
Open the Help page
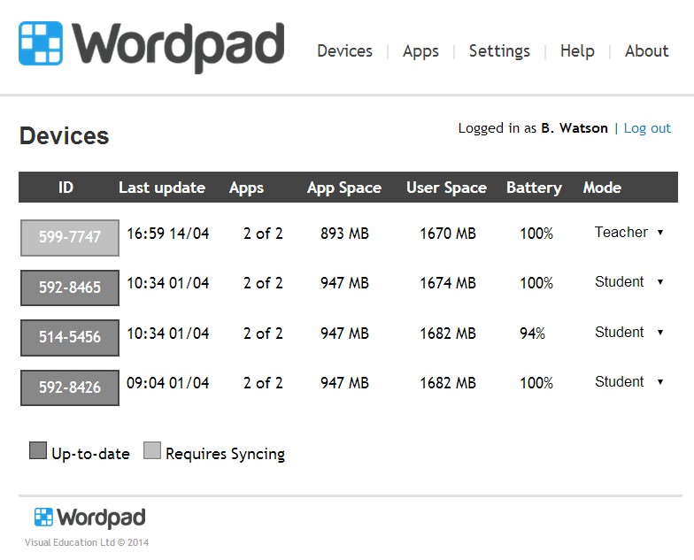point(577,51)
